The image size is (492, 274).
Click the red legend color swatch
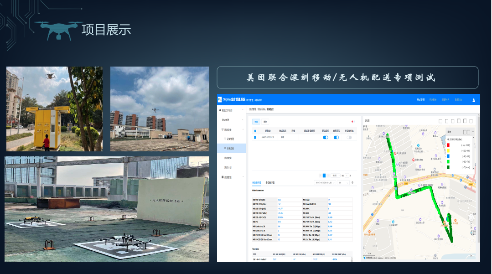[448, 145]
